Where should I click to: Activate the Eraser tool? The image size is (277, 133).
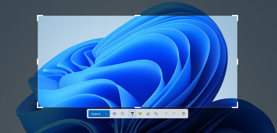pyautogui.click(x=148, y=114)
